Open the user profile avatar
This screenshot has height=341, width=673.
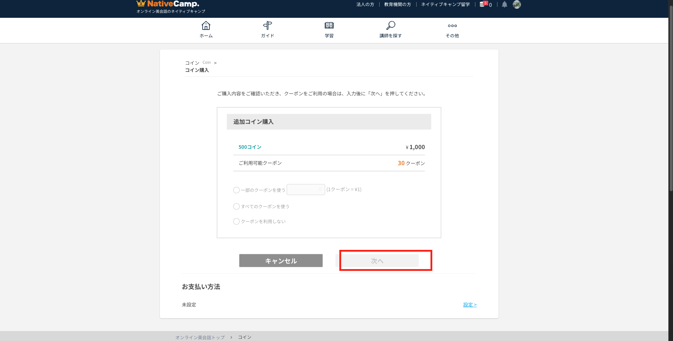pos(517,5)
